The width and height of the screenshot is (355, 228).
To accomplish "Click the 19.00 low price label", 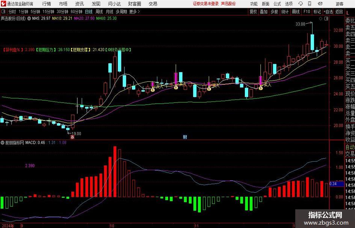I will (76, 133).
